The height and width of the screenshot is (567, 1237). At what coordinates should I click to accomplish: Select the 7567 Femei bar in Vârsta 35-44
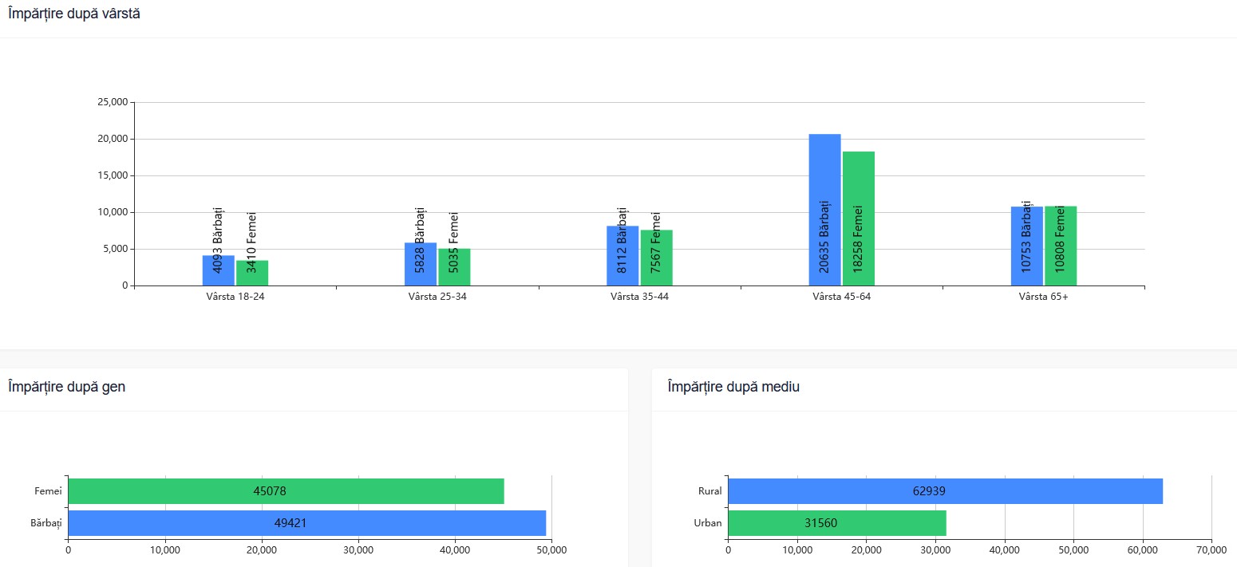pos(656,258)
